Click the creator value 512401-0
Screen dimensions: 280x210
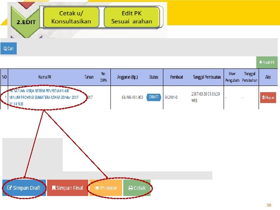click(x=171, y=97)
